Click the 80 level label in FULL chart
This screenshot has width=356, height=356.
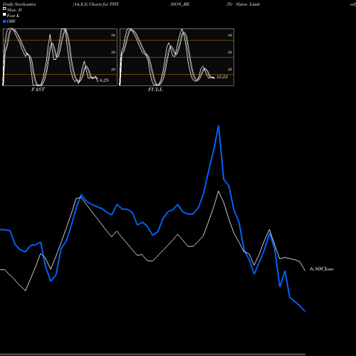[x=230, y=35]
